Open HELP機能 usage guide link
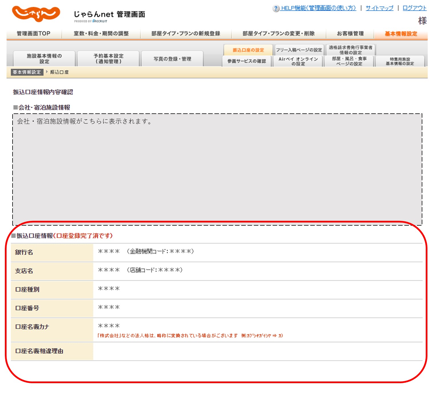 coord(318,8)
